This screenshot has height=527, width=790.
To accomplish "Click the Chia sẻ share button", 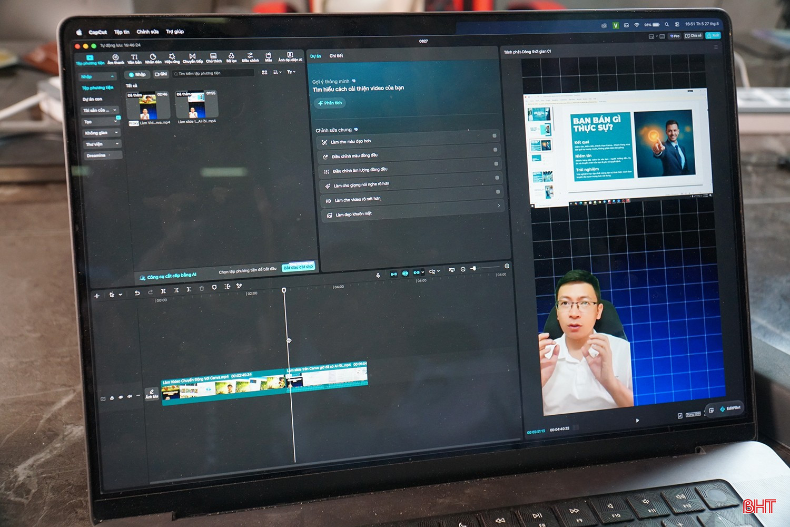I will 694,36.
